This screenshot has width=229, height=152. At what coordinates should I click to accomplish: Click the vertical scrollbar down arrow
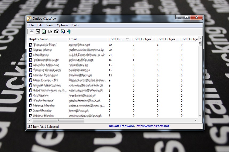click(200, 116)
